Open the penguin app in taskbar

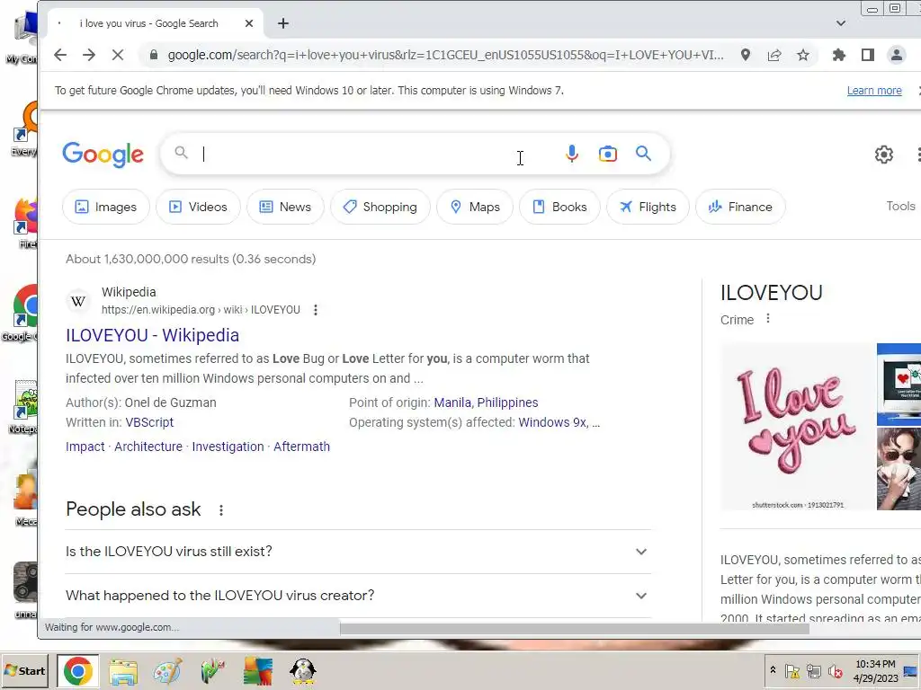303,672
